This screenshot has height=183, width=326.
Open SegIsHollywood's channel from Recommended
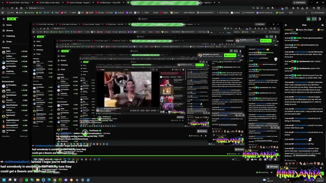pos(15,121)
